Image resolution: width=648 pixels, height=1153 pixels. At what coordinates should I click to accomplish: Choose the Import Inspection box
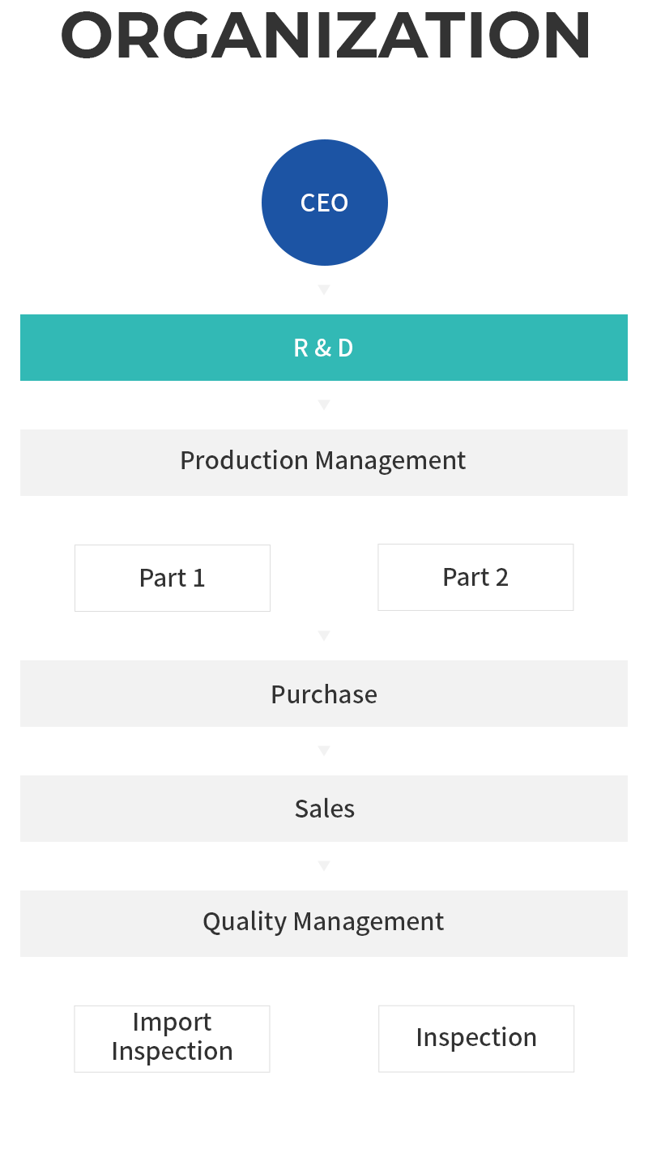click(172, 1039)
